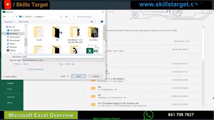Close the Save As dialog

103,12
